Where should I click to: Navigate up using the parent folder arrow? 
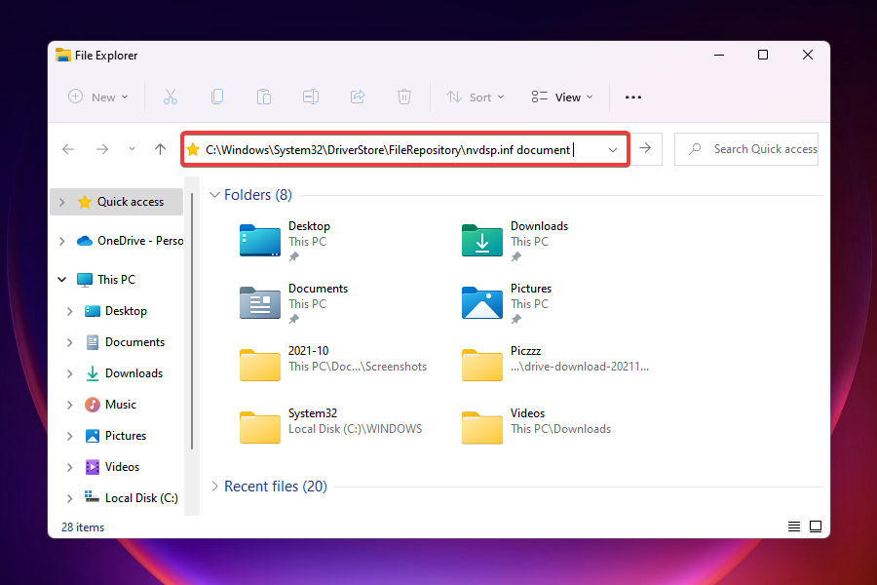tap(160, 148)
